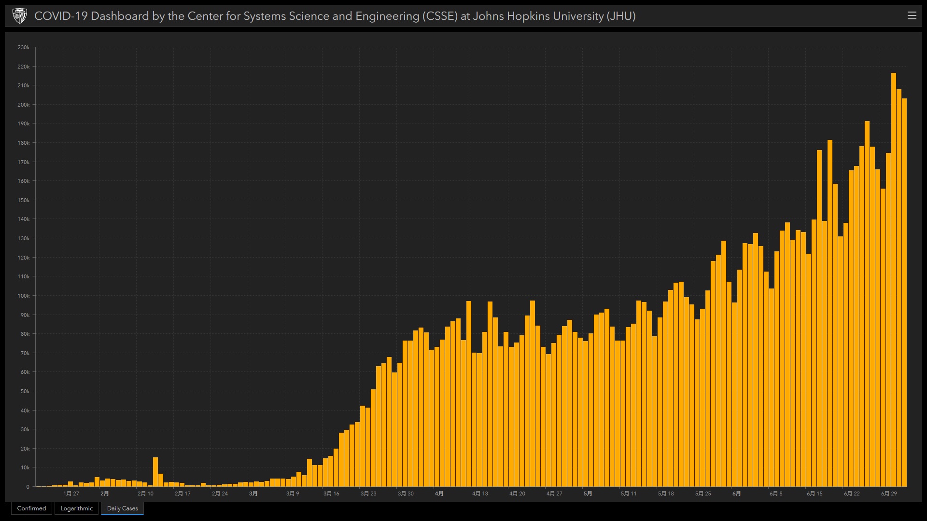The height and width of the screenshot is (521, 927).
Task: Click the 200k y-axis label
Action: (x=24, y=105)
